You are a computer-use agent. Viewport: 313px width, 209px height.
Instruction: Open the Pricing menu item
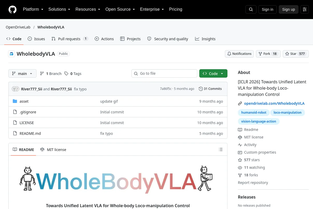(x=176, y=9)
